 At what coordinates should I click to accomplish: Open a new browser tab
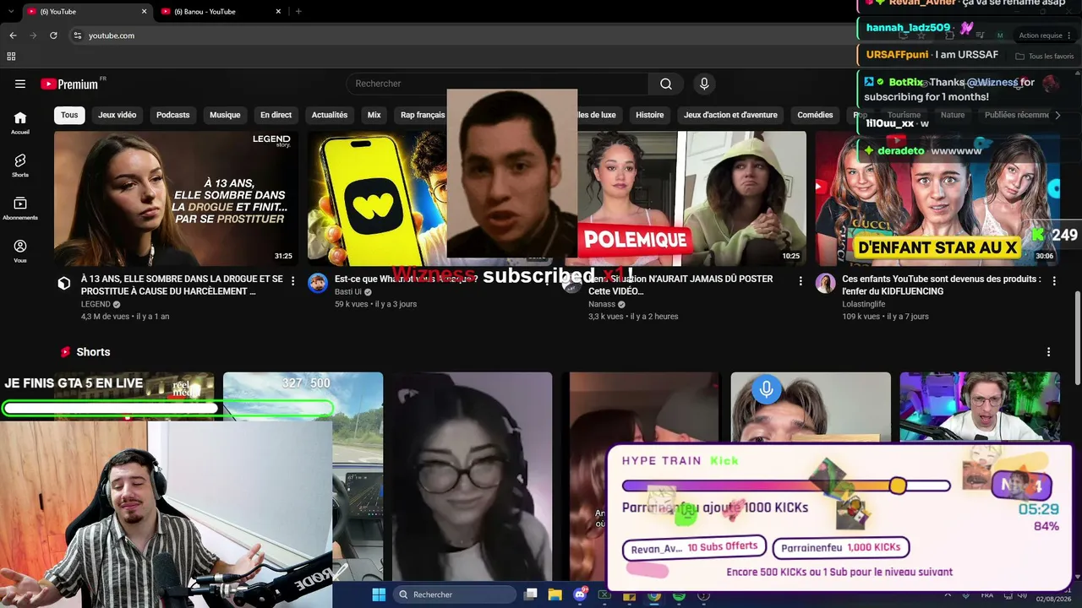tap(298, 11)
